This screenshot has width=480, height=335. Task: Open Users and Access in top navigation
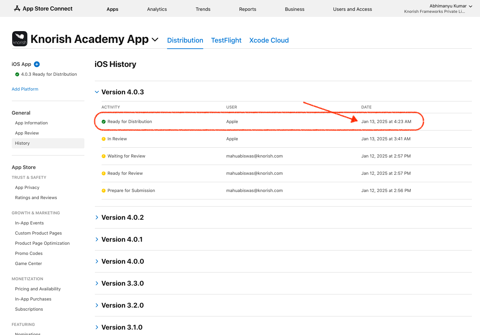tap(352, 9)
